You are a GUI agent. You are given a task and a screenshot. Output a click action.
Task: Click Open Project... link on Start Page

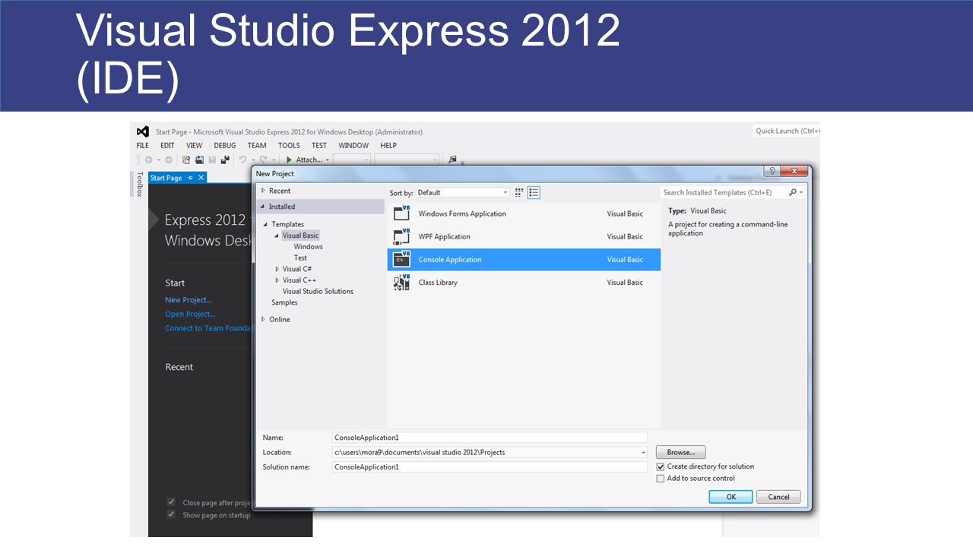click(190, 314)
